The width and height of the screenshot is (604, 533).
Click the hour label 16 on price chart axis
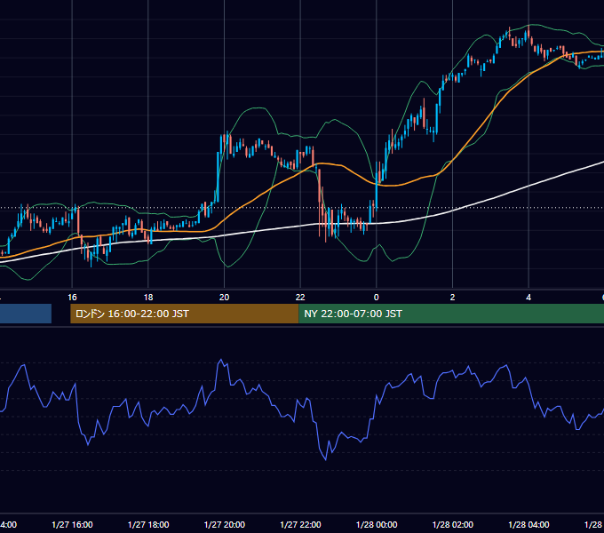(72, 298)
